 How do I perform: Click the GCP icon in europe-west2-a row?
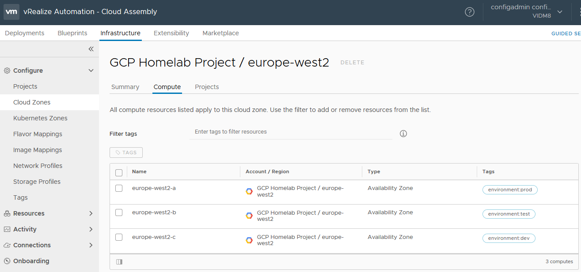(x=249, y=191)
